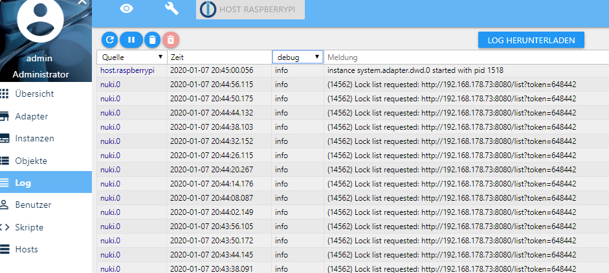Click the Instanzen card icon
Image resolution: width=609 pixels, height=273 pixels.
(x=3, y=138)
